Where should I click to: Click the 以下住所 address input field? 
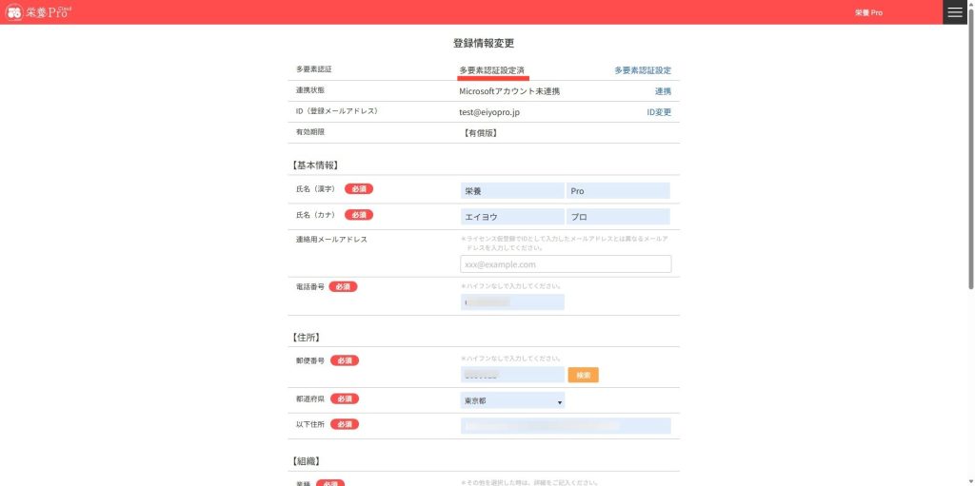(566, 426)
